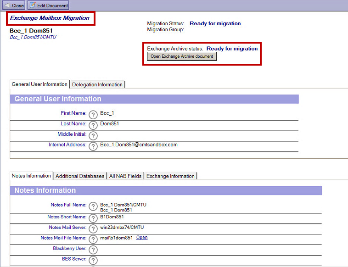Click the Bcc_1 Dom851 bold name heading
The image size is (348, 267).
pyautogui.click(x=31, y=31)
